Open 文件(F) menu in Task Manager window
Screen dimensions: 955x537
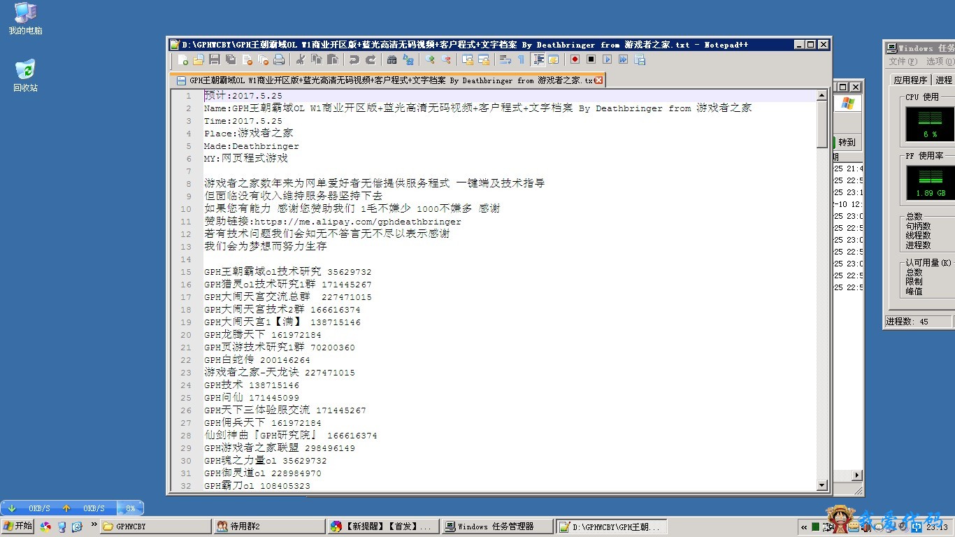click(903, 62)
